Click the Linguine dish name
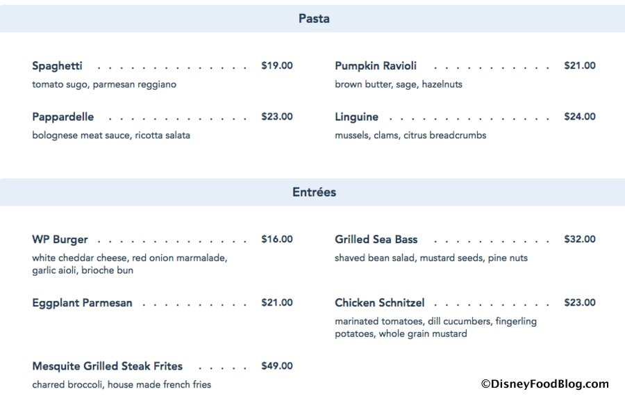Image resolution: width=625 pixels, height=403 pixels. (x=356, y=117)
